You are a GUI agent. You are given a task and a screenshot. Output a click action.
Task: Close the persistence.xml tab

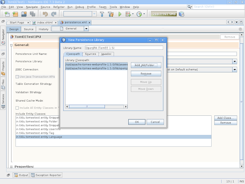click(x=90, y=23)
